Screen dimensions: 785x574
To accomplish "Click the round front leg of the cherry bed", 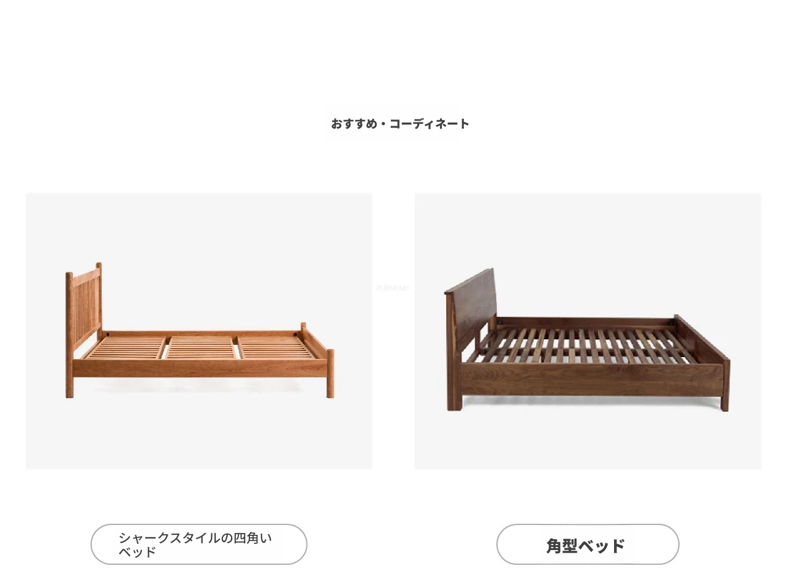I will [x=330, y=373].
